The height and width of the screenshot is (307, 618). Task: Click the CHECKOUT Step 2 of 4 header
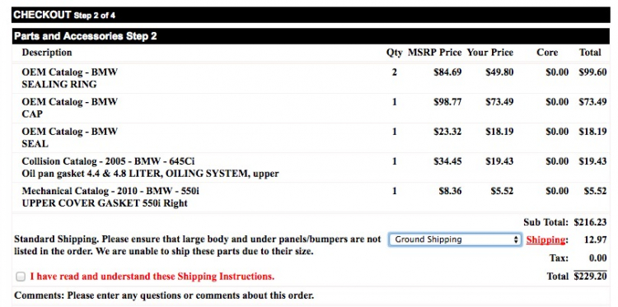coord(64,16)
